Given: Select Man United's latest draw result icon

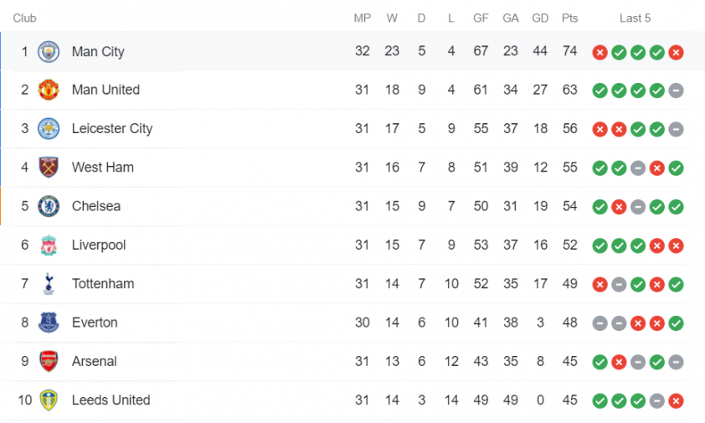Looking at the screenshot, I should pos(676,90).
